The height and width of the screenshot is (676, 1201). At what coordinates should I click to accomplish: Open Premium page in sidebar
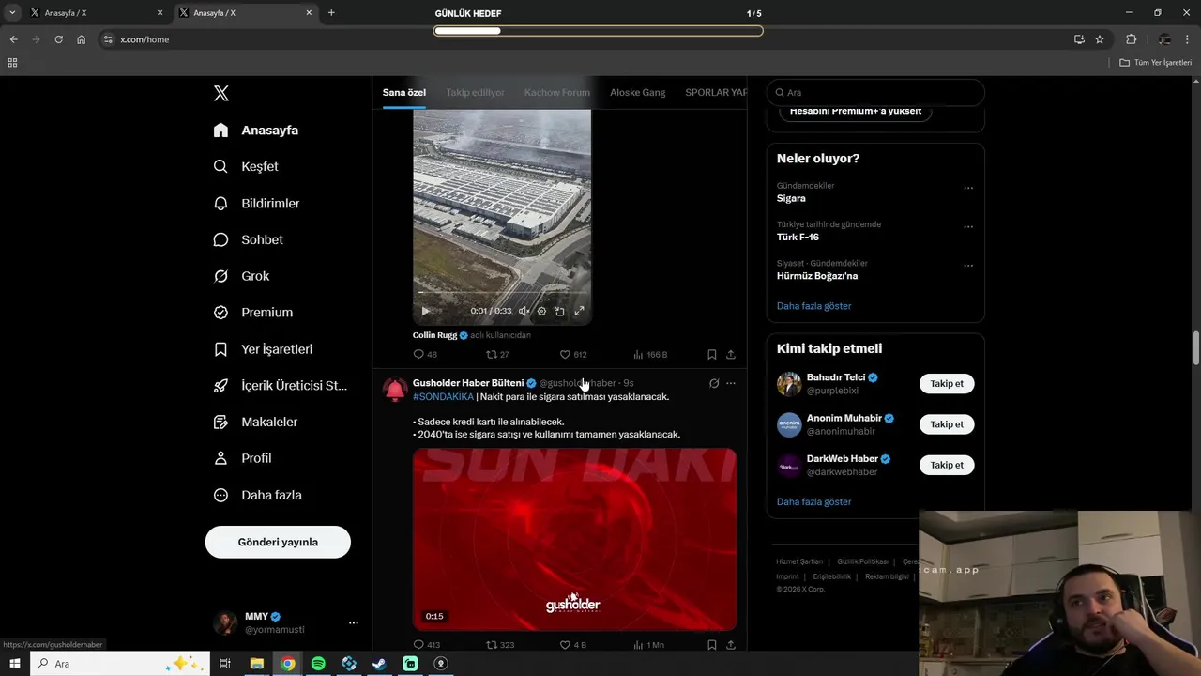[252, 313]
